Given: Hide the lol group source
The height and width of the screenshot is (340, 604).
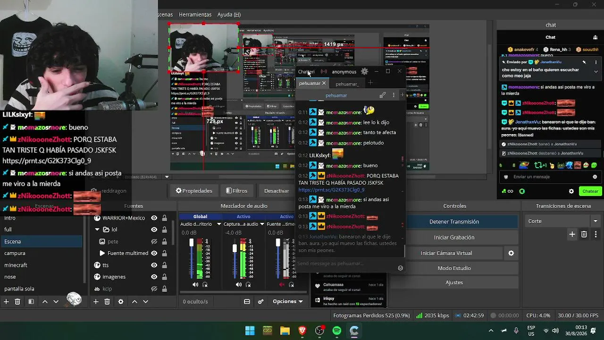Looking at the screenshot, I should coord(154,229).
